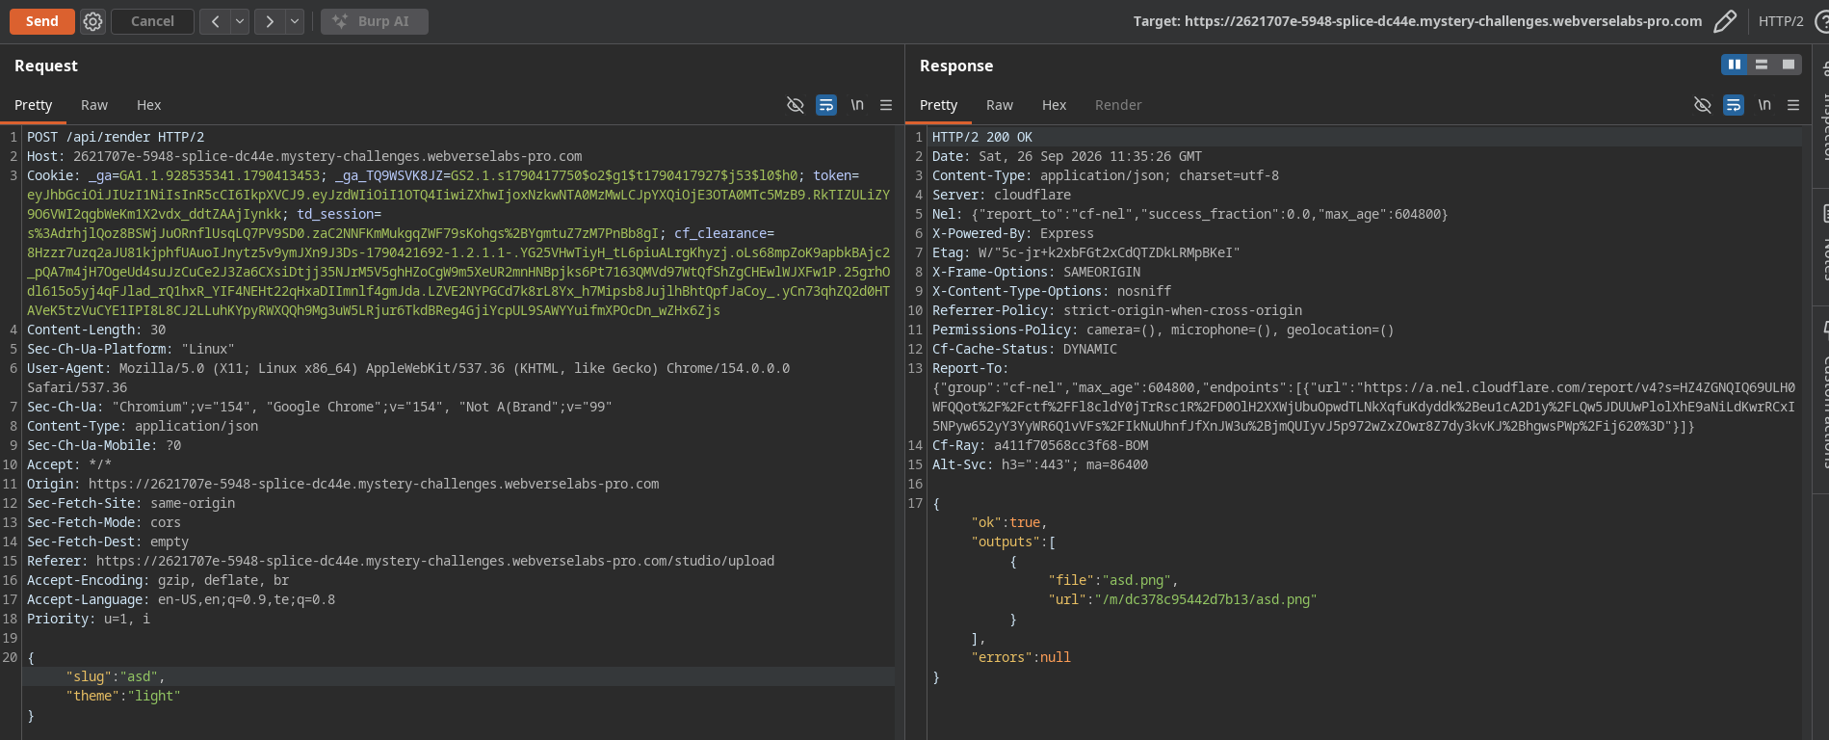Open the Response panel hamburger menu

click(1793, 105)
